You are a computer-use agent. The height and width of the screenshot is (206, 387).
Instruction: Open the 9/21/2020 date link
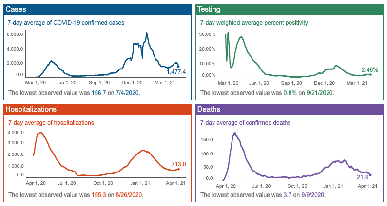click(x=319, y=93)
